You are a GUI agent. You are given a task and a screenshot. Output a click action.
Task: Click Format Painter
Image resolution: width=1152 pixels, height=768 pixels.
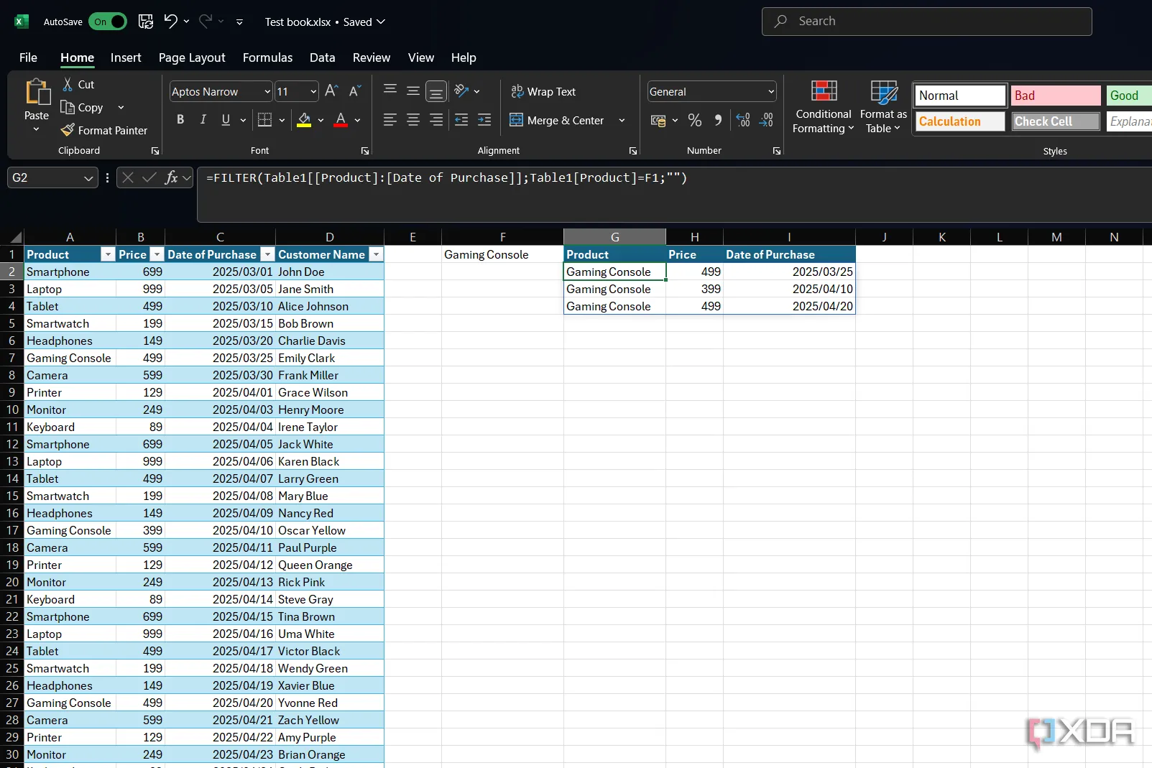click(x=104, y=130)
